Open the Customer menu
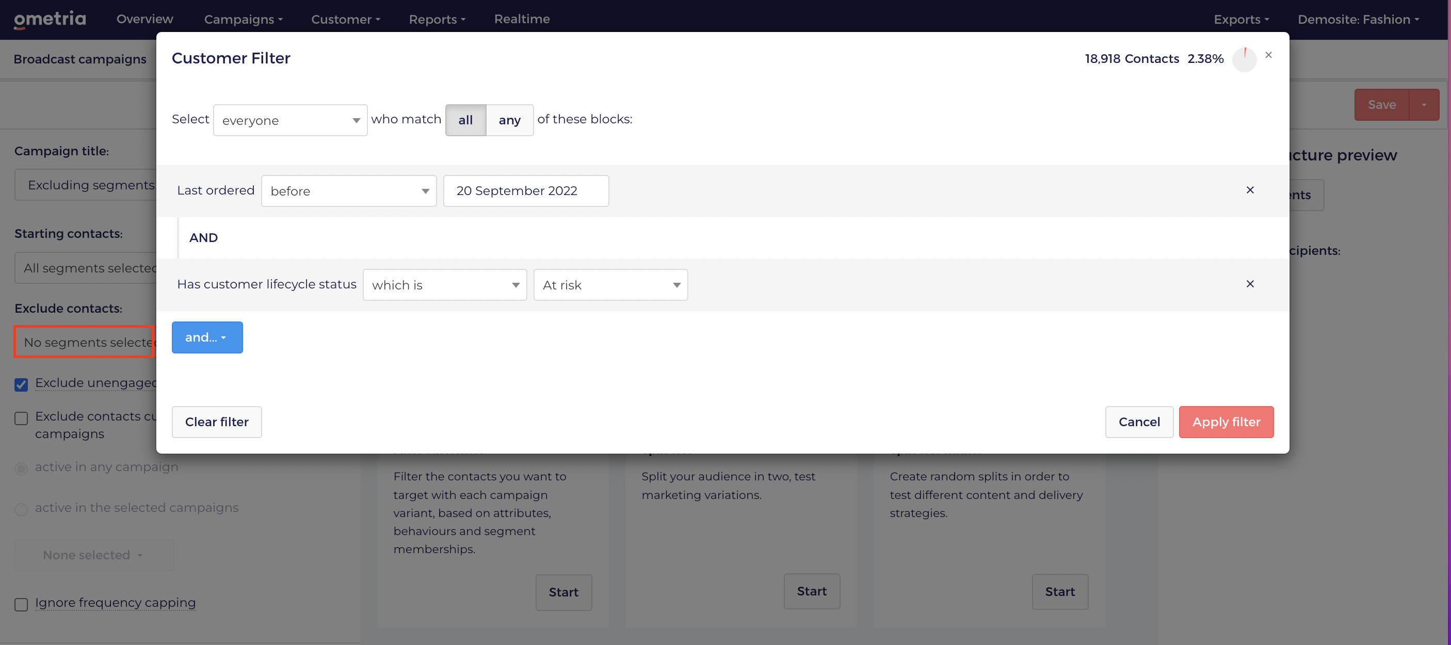This screenshot has height=645, width=1451. pos(345,19)
